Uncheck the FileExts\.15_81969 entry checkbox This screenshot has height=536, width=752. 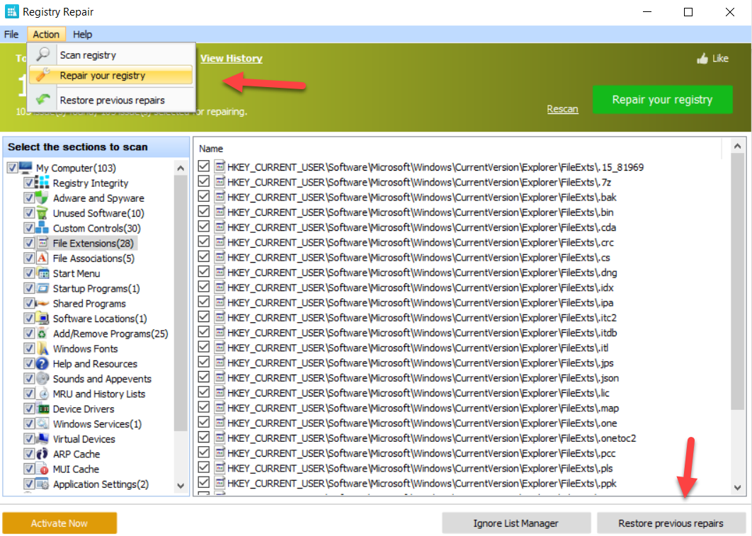[x=204, y=166]
